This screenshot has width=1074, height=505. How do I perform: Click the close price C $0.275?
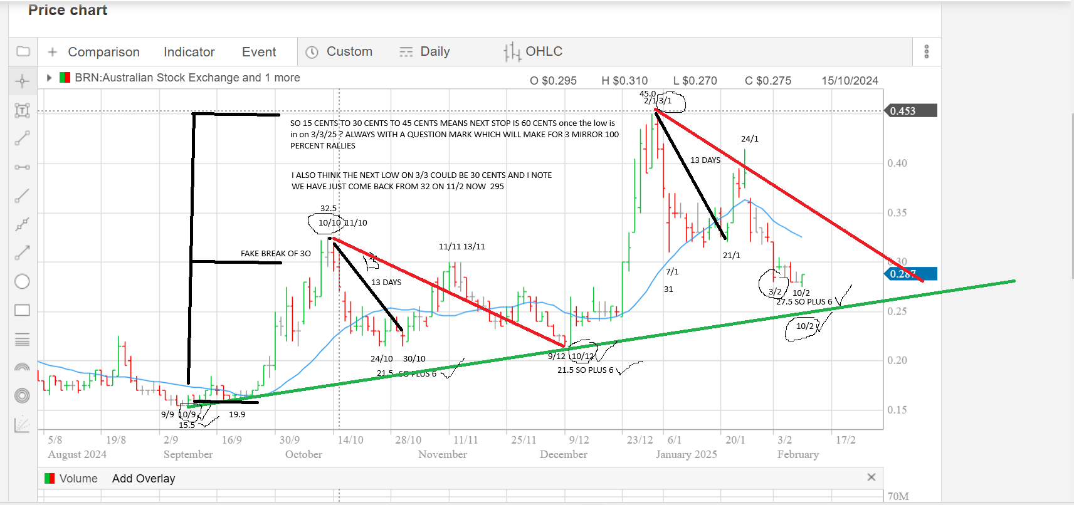(768, 81)
